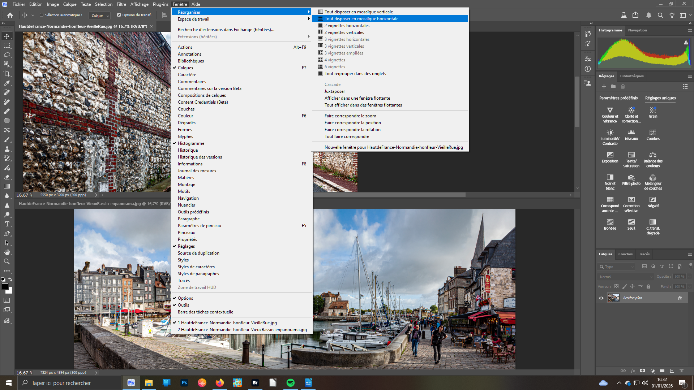
Task: Click Tout regrouper dans des onglets
Action: pos(355,74)
